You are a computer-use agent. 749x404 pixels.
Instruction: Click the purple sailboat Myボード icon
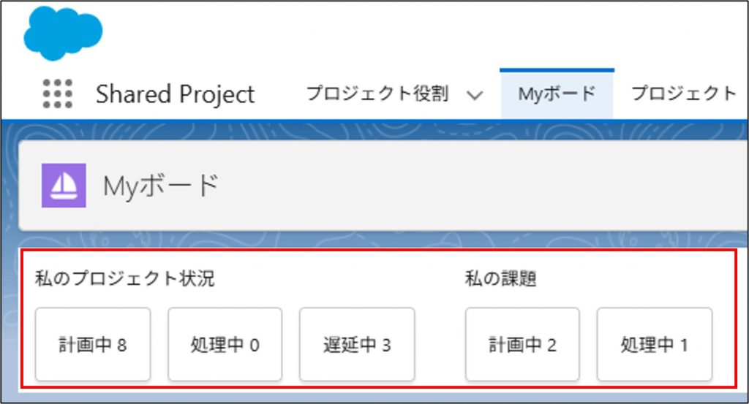coord(64,186)
